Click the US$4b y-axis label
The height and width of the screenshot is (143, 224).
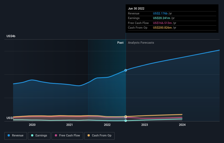11,36
